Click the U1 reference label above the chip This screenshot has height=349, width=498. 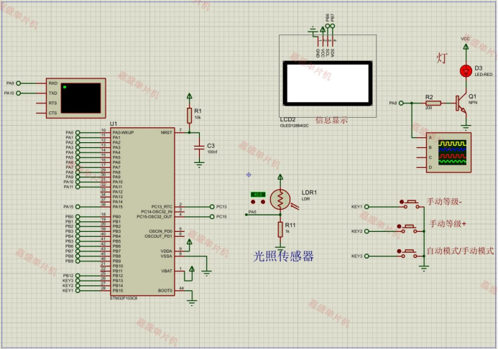(113, 124)
